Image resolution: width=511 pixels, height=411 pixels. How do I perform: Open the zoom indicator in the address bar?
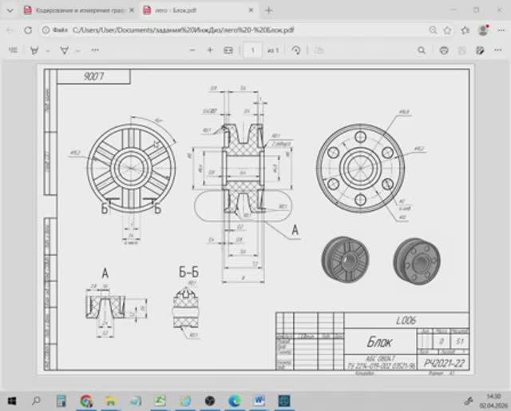click(x=433, y=30)
